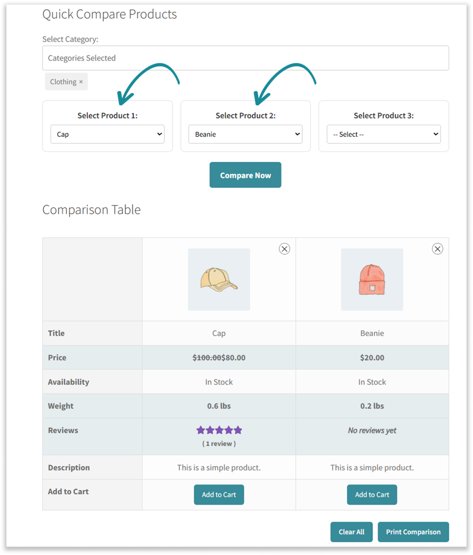The height and width of the screenshot is (555, 473).
Task: Open the Select Product 1 dropdown
Action: [x=107, y=134]
